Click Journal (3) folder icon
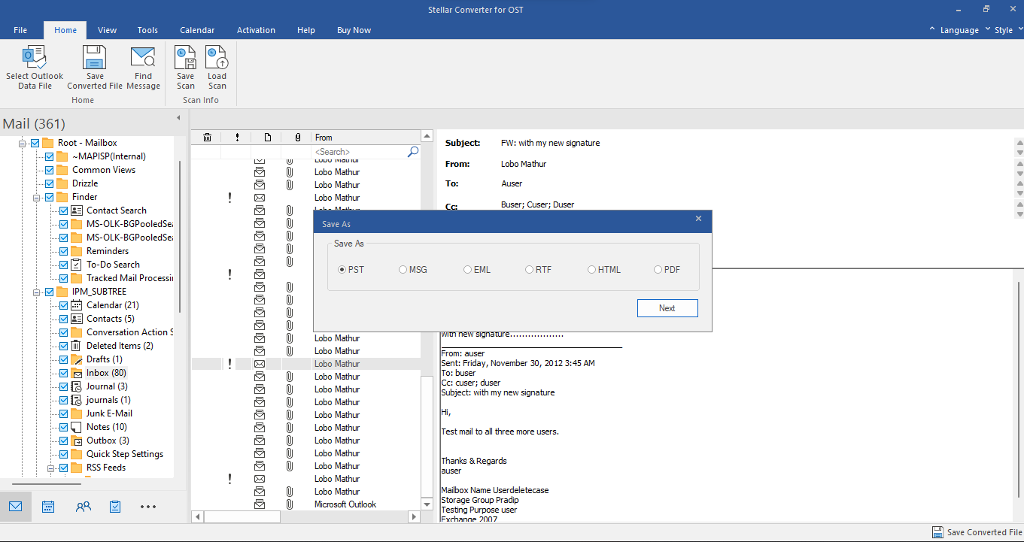The width and height of the screenshot is (1024, 542). (x=76, y=386)
